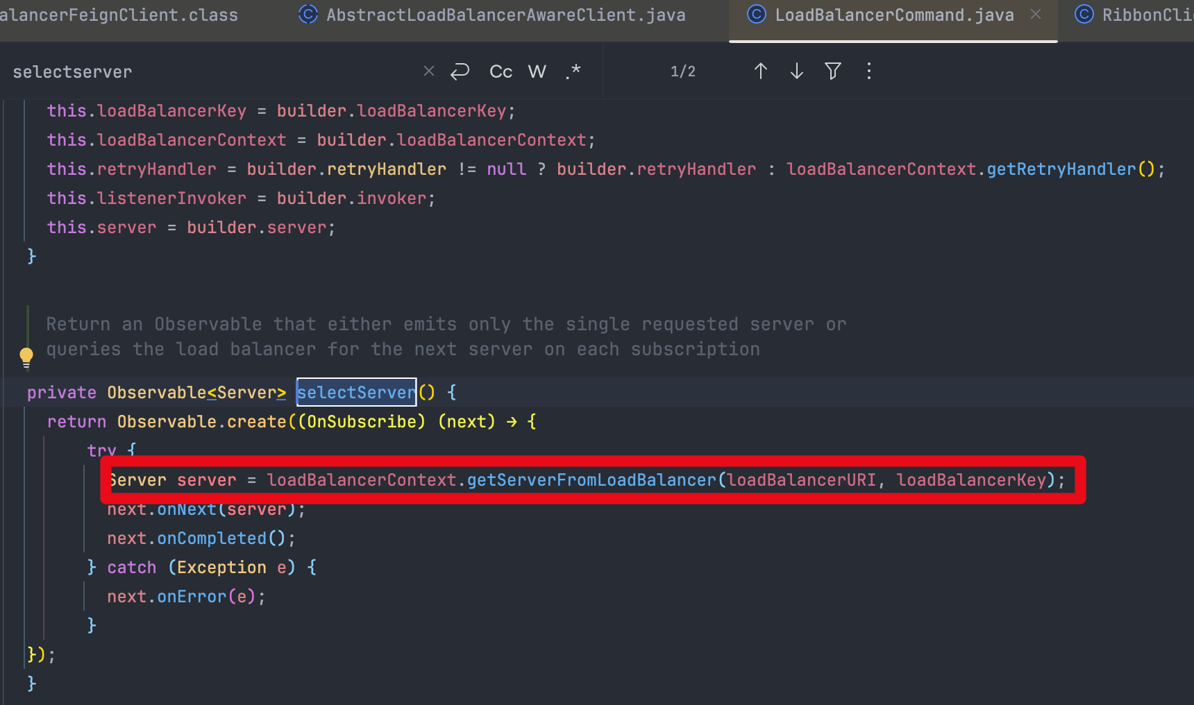Go to the previous search occurrence
Screen dimensions: 1194x705
[761, 71]
